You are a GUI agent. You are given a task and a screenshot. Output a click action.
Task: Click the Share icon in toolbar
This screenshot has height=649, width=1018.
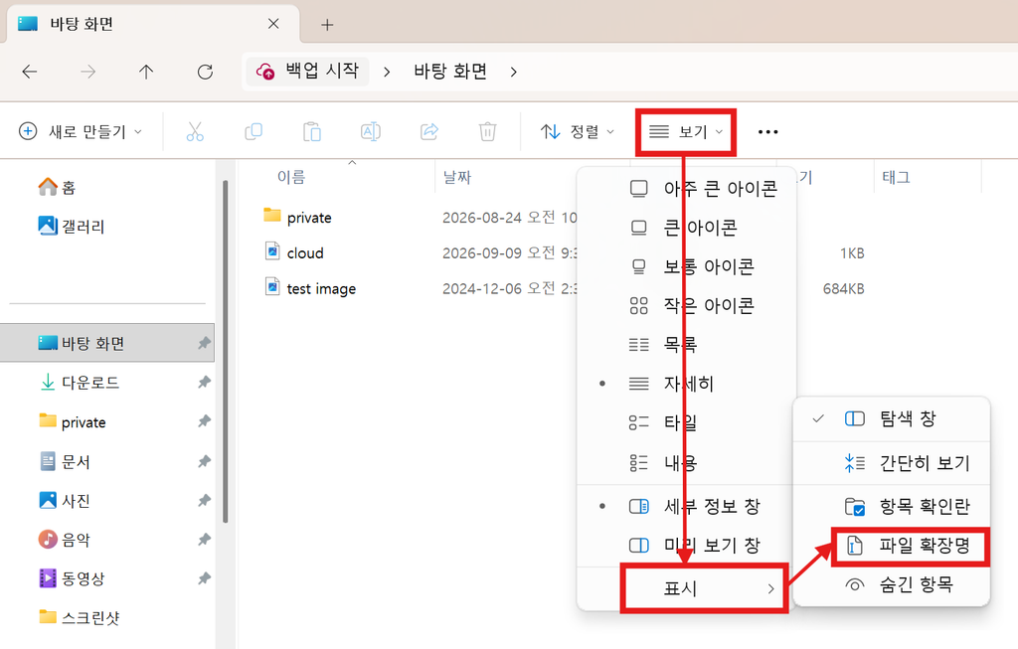pos(429,132)
